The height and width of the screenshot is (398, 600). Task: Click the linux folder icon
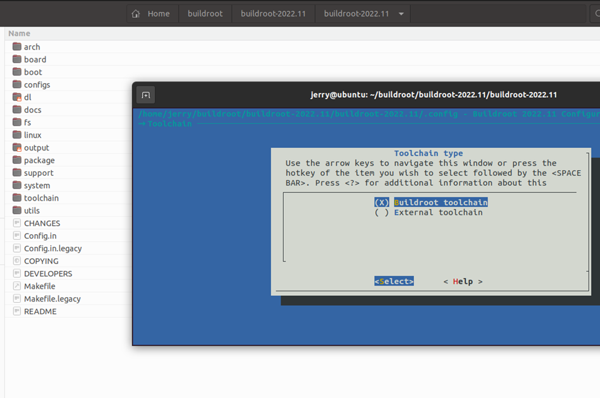(x=17, y=135)
